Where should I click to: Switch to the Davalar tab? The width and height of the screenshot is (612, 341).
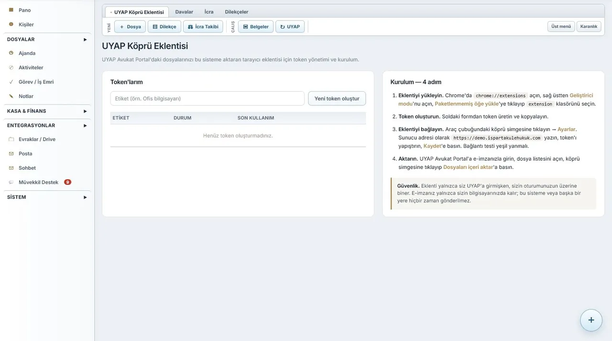184,12
